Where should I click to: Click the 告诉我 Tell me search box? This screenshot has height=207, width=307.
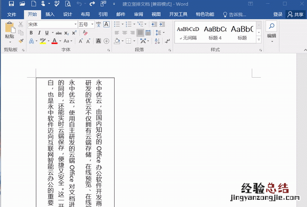tap(235, 14)
